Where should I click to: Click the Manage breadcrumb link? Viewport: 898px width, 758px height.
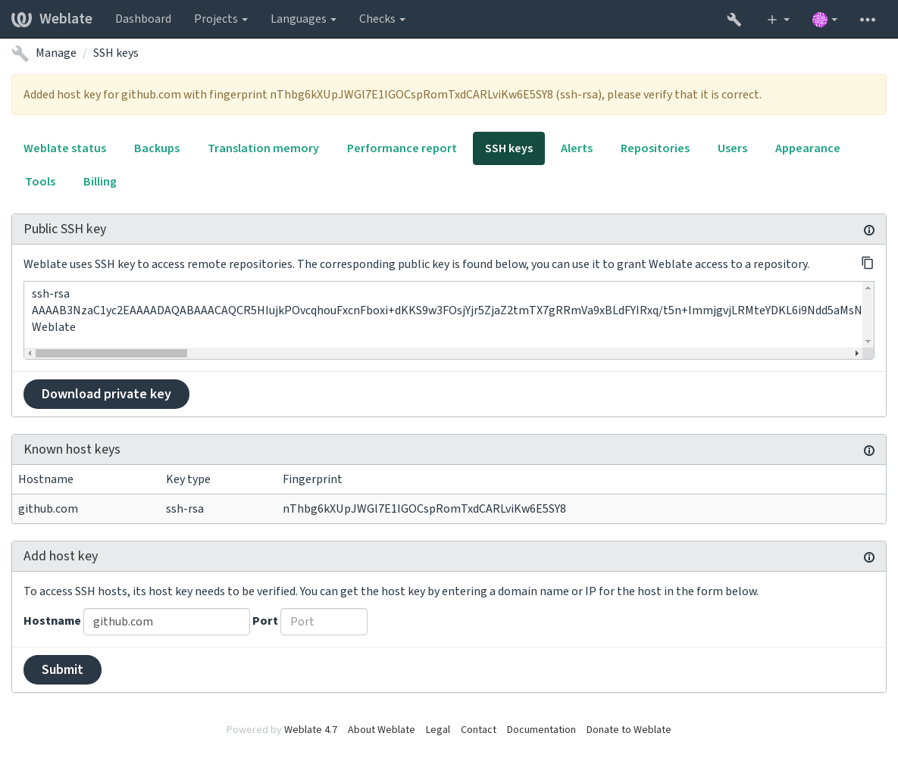click(x=55, y=53)
